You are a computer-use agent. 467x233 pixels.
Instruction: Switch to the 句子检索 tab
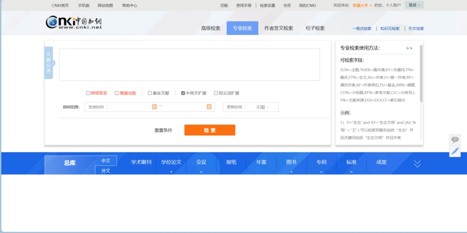click(x=315, y=28)
